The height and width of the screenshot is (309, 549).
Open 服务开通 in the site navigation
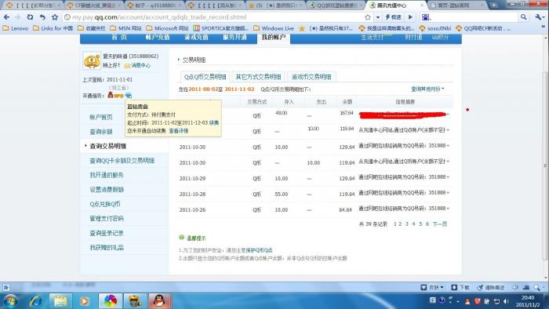235,37
